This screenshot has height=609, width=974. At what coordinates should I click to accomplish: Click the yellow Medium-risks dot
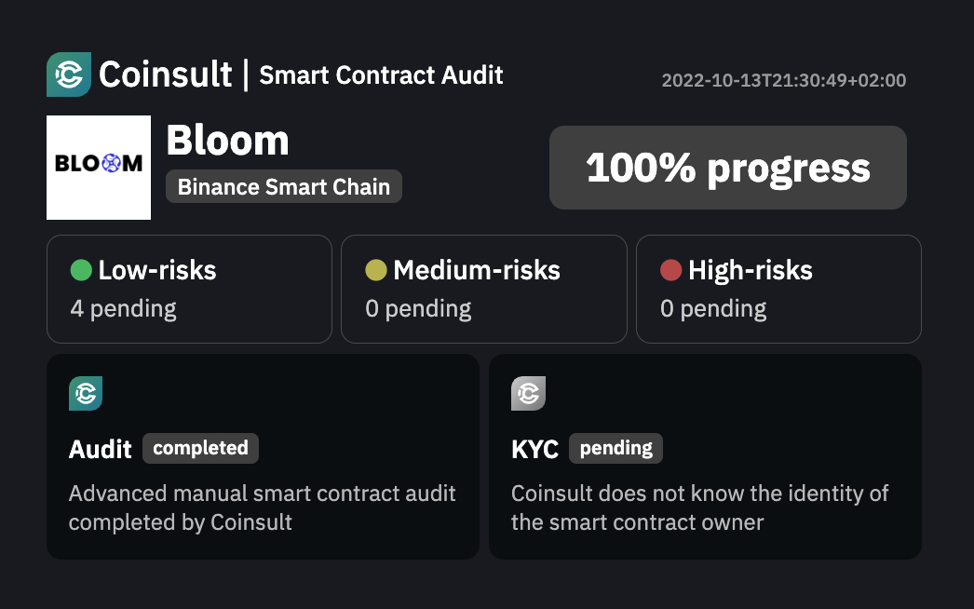click(376, 271)
